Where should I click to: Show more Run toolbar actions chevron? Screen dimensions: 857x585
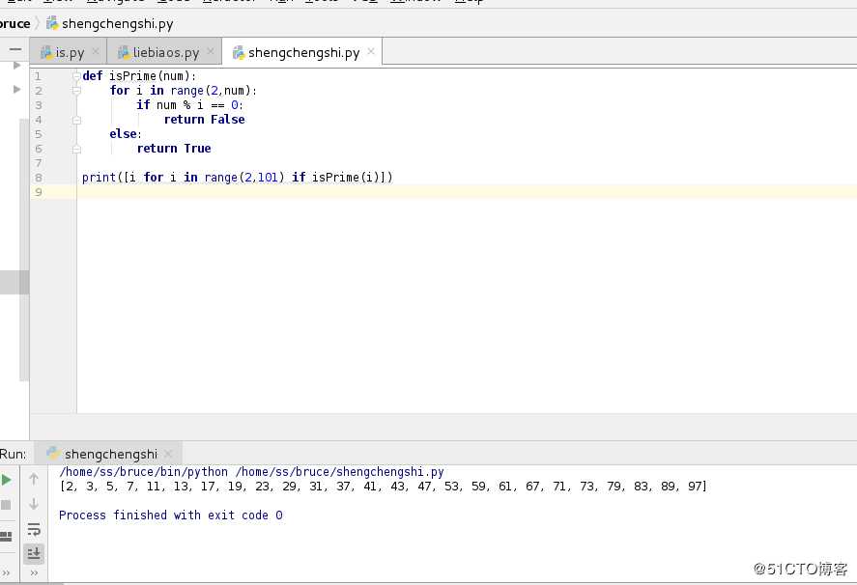(x=34, y=572)
